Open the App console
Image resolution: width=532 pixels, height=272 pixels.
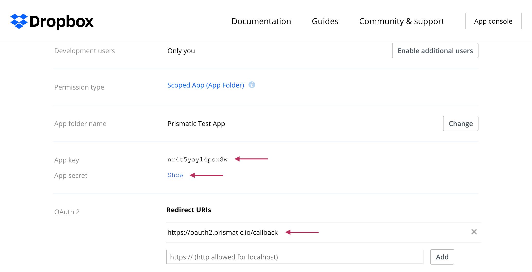click(x=493, y=21)
